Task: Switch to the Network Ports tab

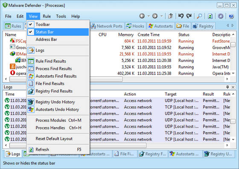Action: (107, 26)
